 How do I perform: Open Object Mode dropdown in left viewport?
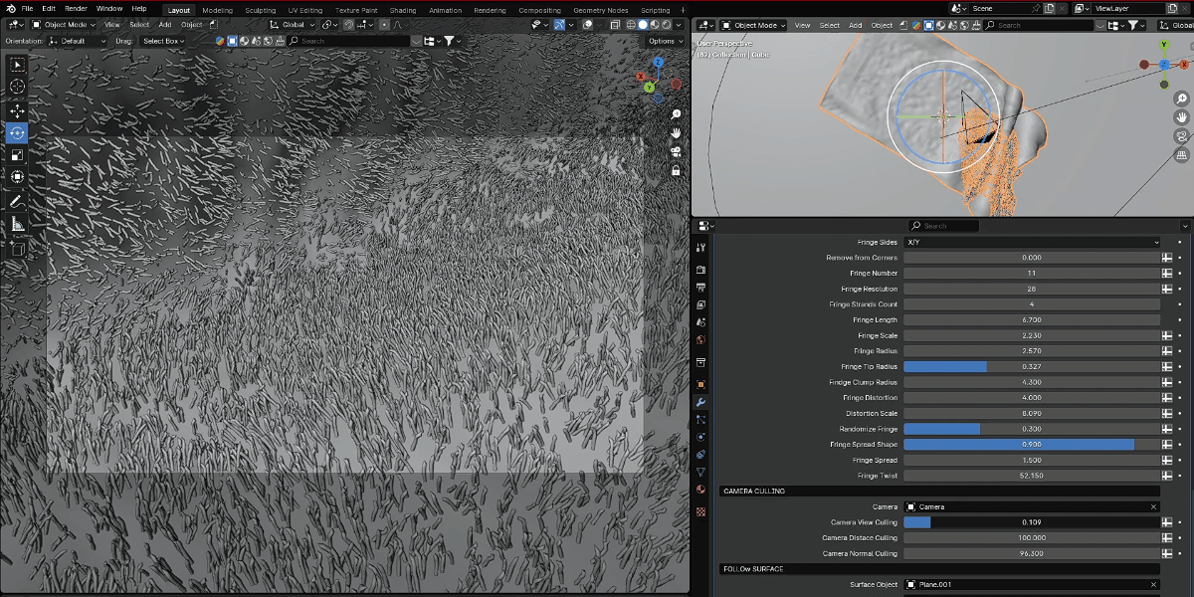tap(62, 25)
